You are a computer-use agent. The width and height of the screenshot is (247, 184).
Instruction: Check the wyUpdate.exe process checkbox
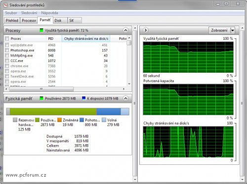pyautogui.click(x=7, y=45)
